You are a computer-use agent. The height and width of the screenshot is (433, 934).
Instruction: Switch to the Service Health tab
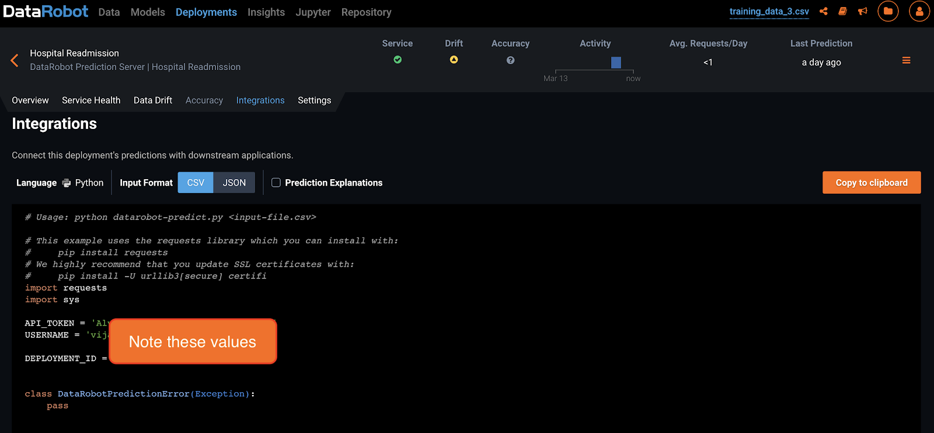coord(91,100)
